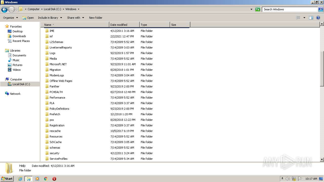Select the security folder name
324x182 pixels.
point(54,153)
